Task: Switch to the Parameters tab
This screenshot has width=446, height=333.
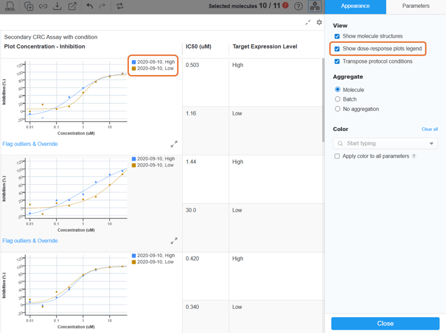Action: coord(416,6)
